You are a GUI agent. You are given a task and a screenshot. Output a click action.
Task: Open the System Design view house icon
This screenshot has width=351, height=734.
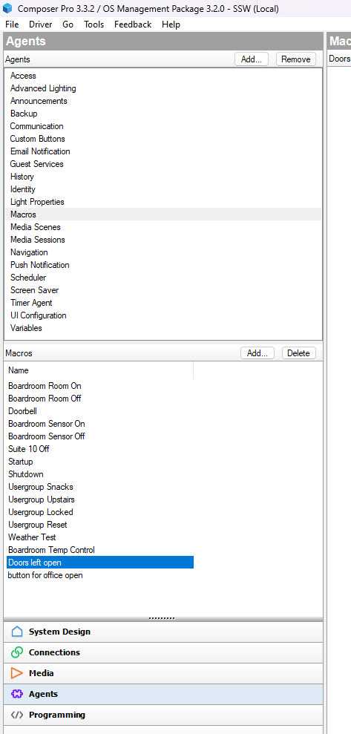17,632
